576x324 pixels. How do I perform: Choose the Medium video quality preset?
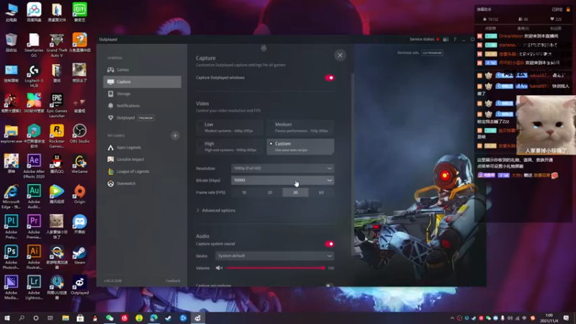(x=300, y=127)
